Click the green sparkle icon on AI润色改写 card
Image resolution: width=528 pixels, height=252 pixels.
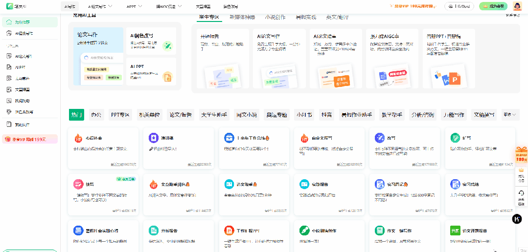pyautogui.click(x=167, y=46)
